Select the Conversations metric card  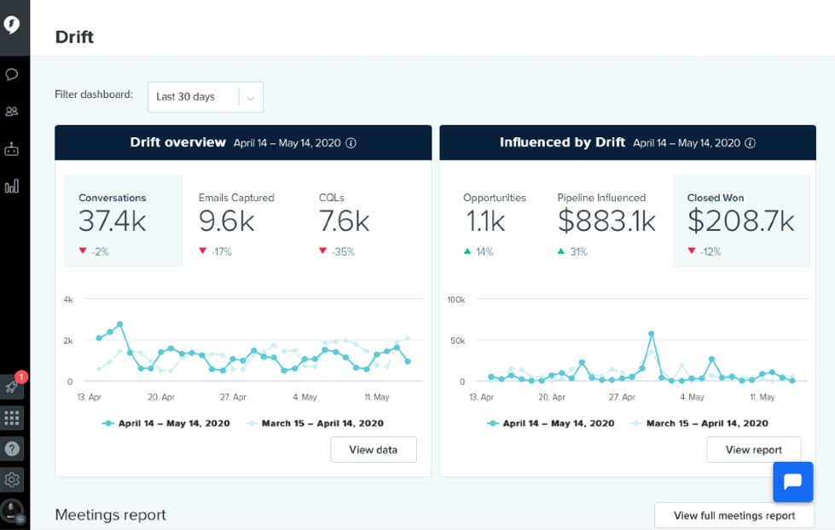(123, 221)
